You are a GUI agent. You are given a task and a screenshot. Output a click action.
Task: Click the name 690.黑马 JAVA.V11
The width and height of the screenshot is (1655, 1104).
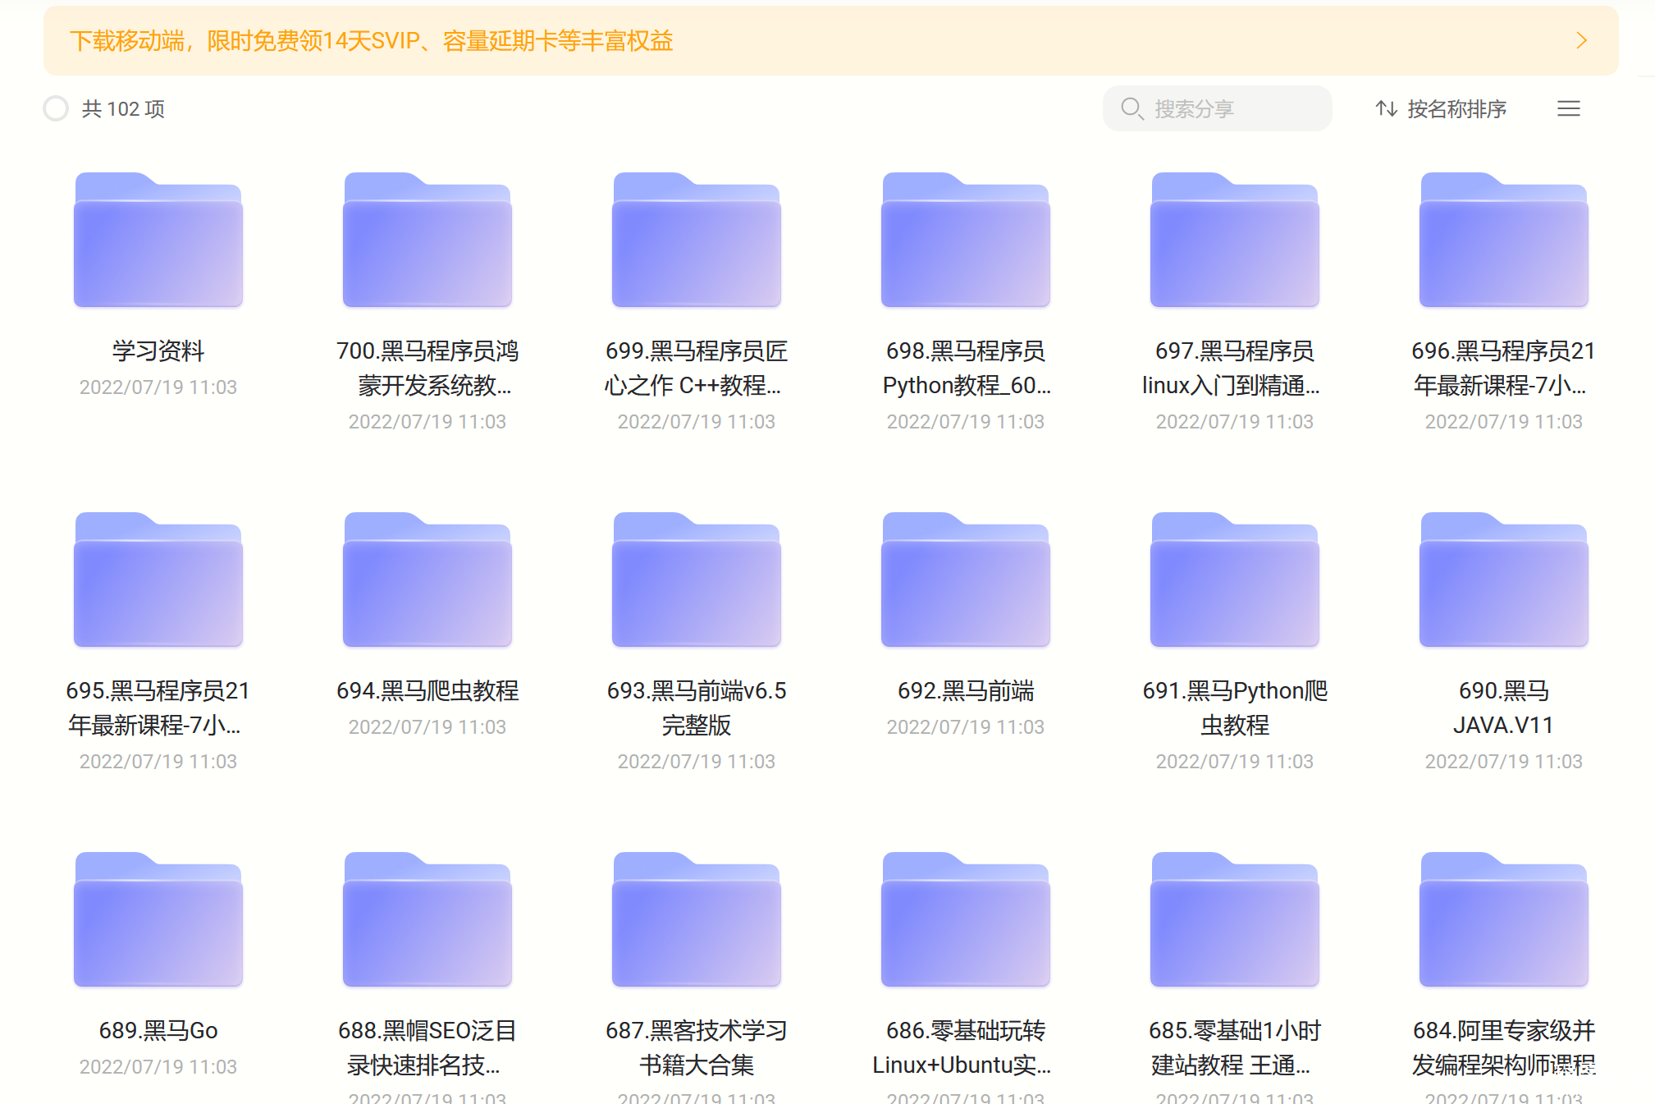(1504, 708)
